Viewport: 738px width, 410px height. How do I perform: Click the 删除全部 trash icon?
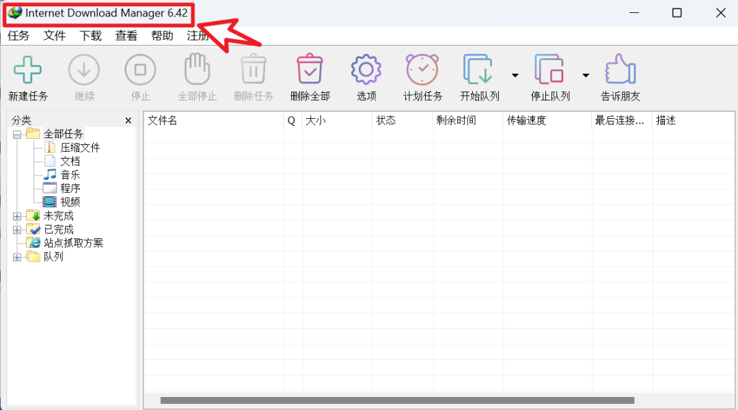tap(310, 69)
